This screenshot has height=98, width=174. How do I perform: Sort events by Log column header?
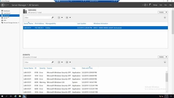(x=74, y=68)
